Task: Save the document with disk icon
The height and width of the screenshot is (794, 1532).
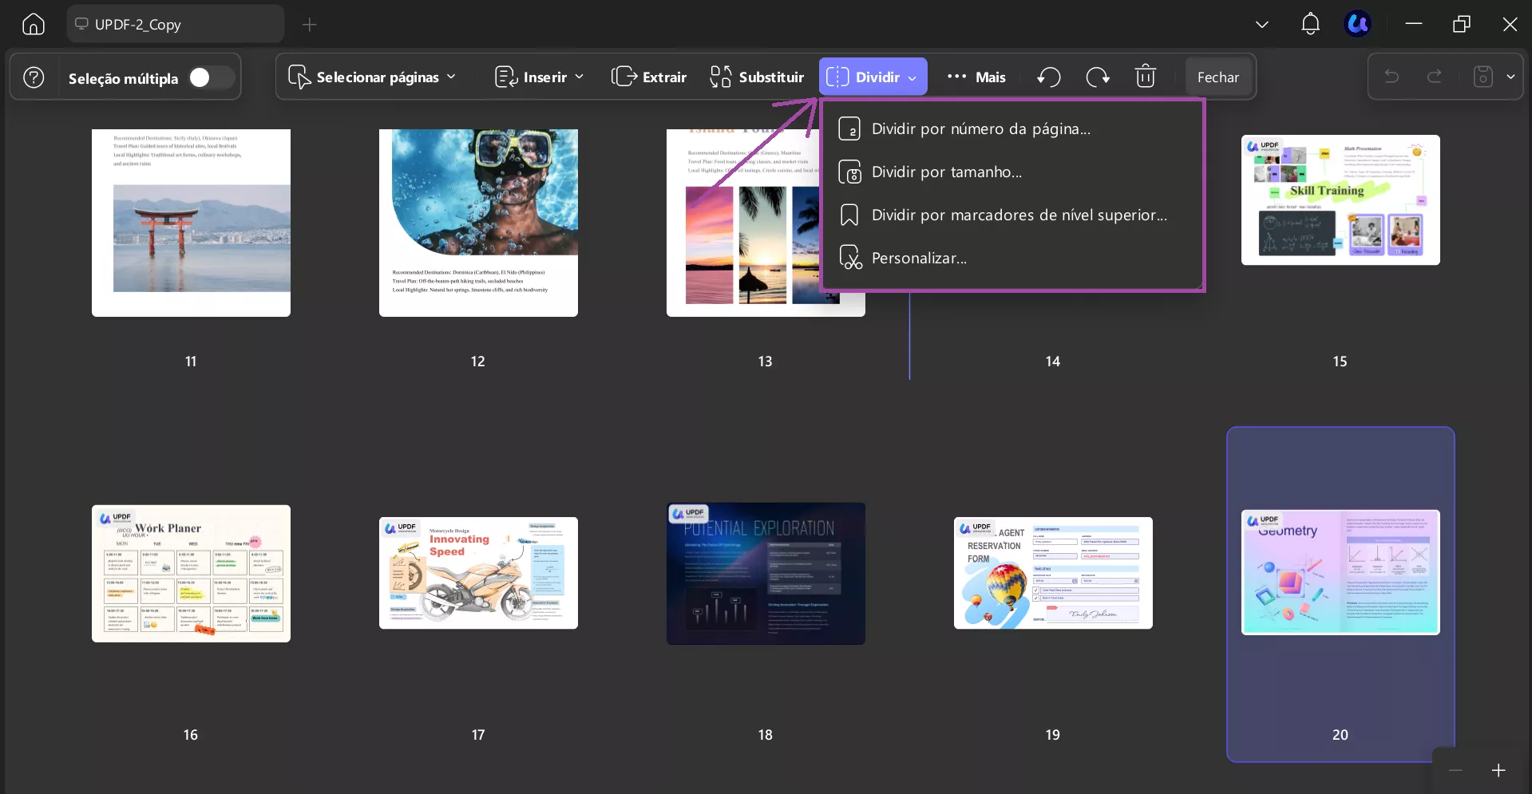Action: 1483,77
